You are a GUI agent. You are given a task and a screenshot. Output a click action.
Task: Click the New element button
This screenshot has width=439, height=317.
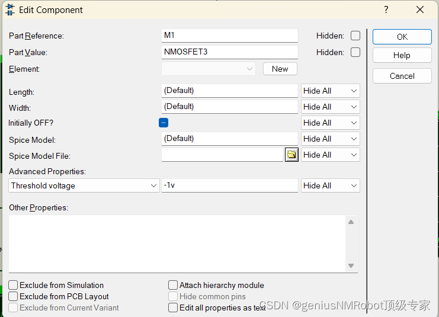pos(280,69)
